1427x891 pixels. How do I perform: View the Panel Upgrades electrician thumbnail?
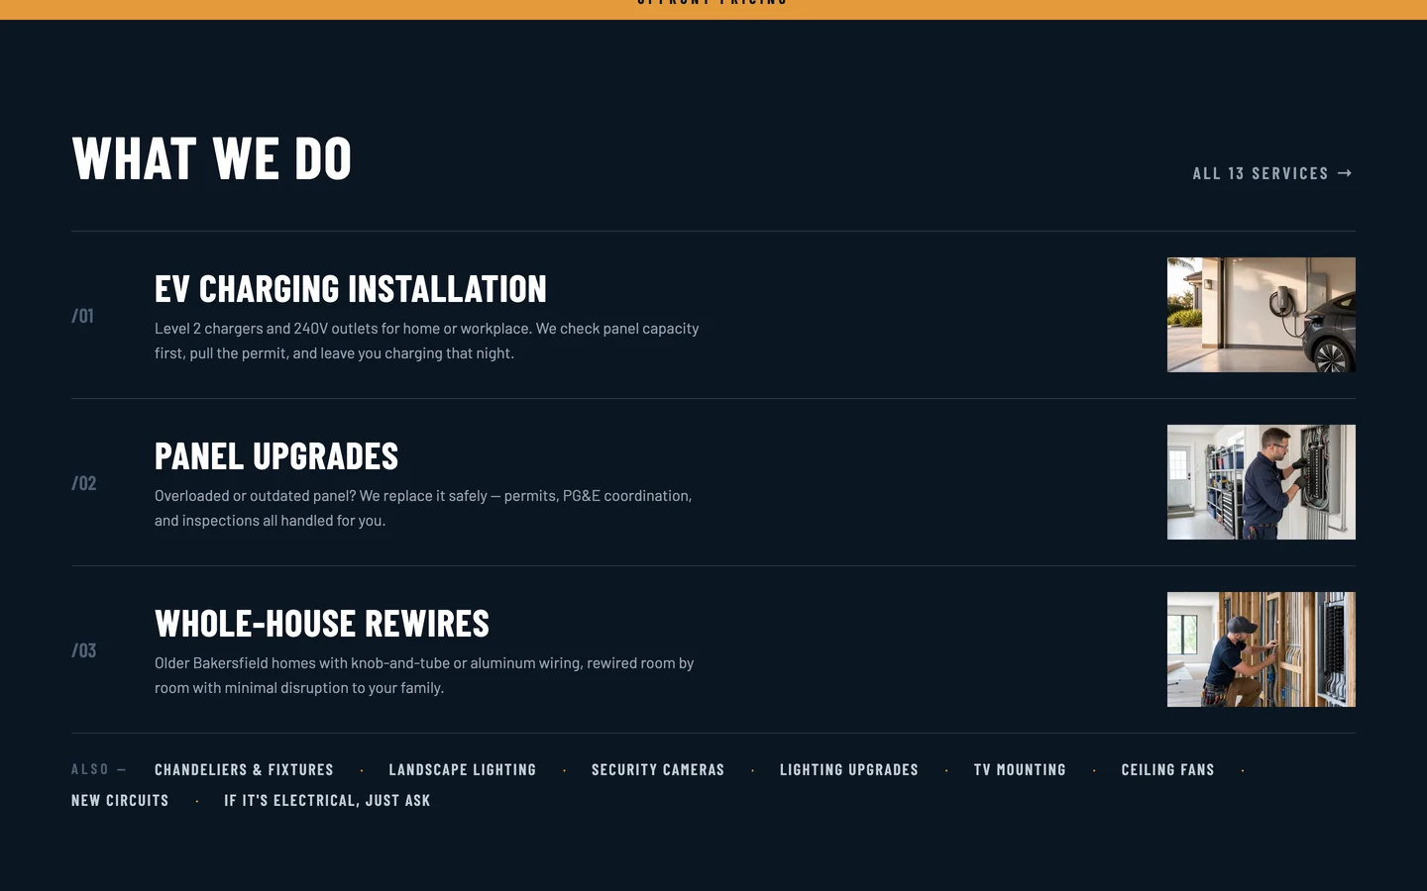(x=1262, y=482)
